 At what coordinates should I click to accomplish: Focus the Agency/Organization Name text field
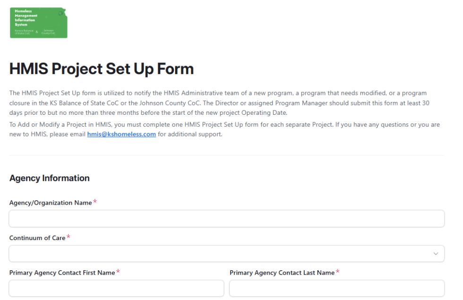coord(227,219)
